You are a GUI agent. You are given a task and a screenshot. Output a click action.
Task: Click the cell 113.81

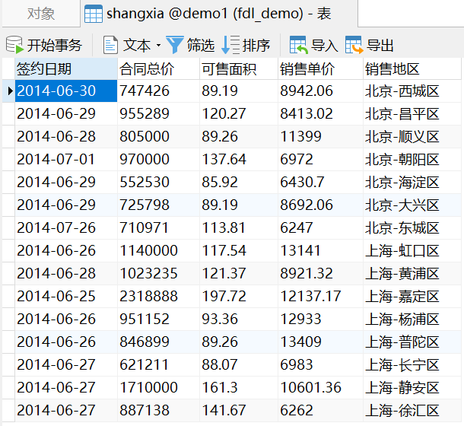[x=239, y=227]
